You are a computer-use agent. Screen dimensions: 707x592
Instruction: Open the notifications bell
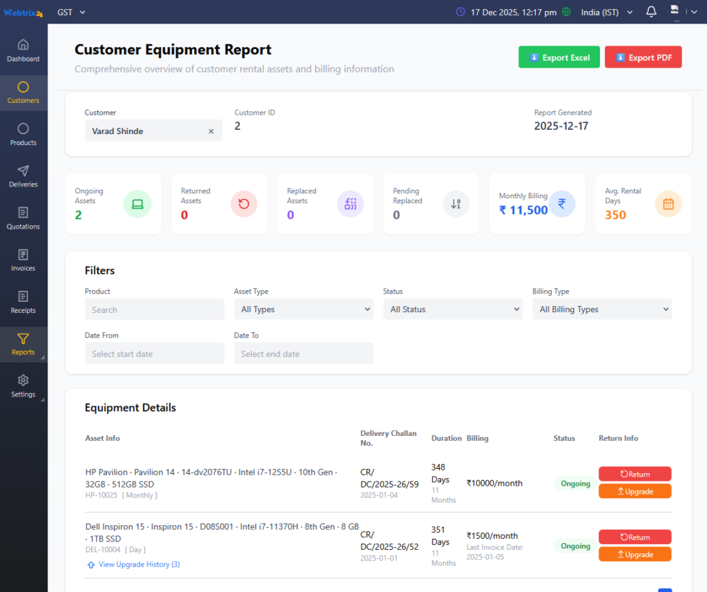[x=651, y=12]
